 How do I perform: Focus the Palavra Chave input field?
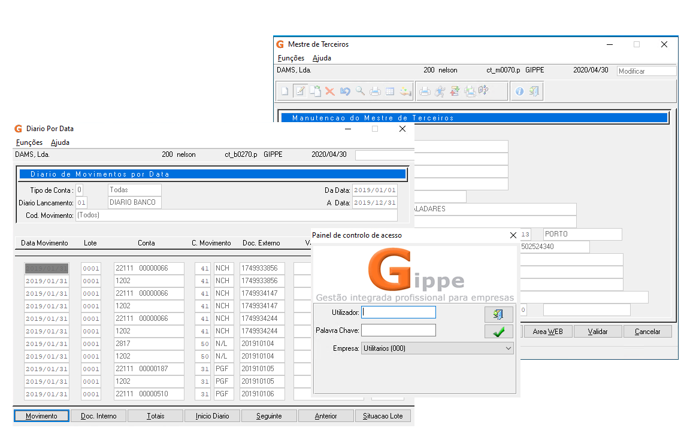[x=398, y=330]
